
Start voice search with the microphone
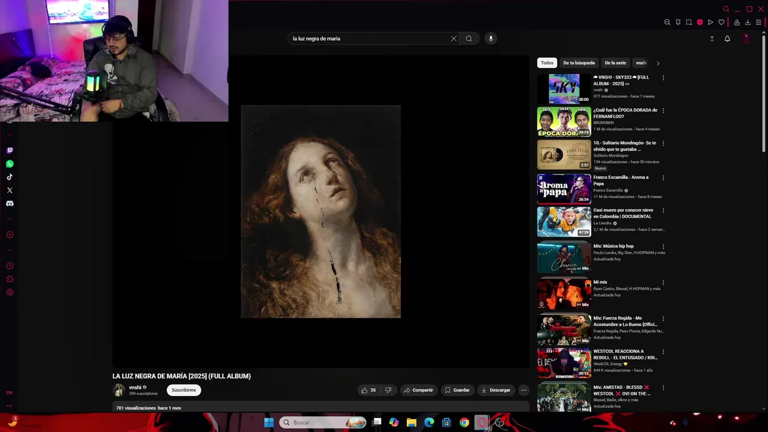[491, 38]
